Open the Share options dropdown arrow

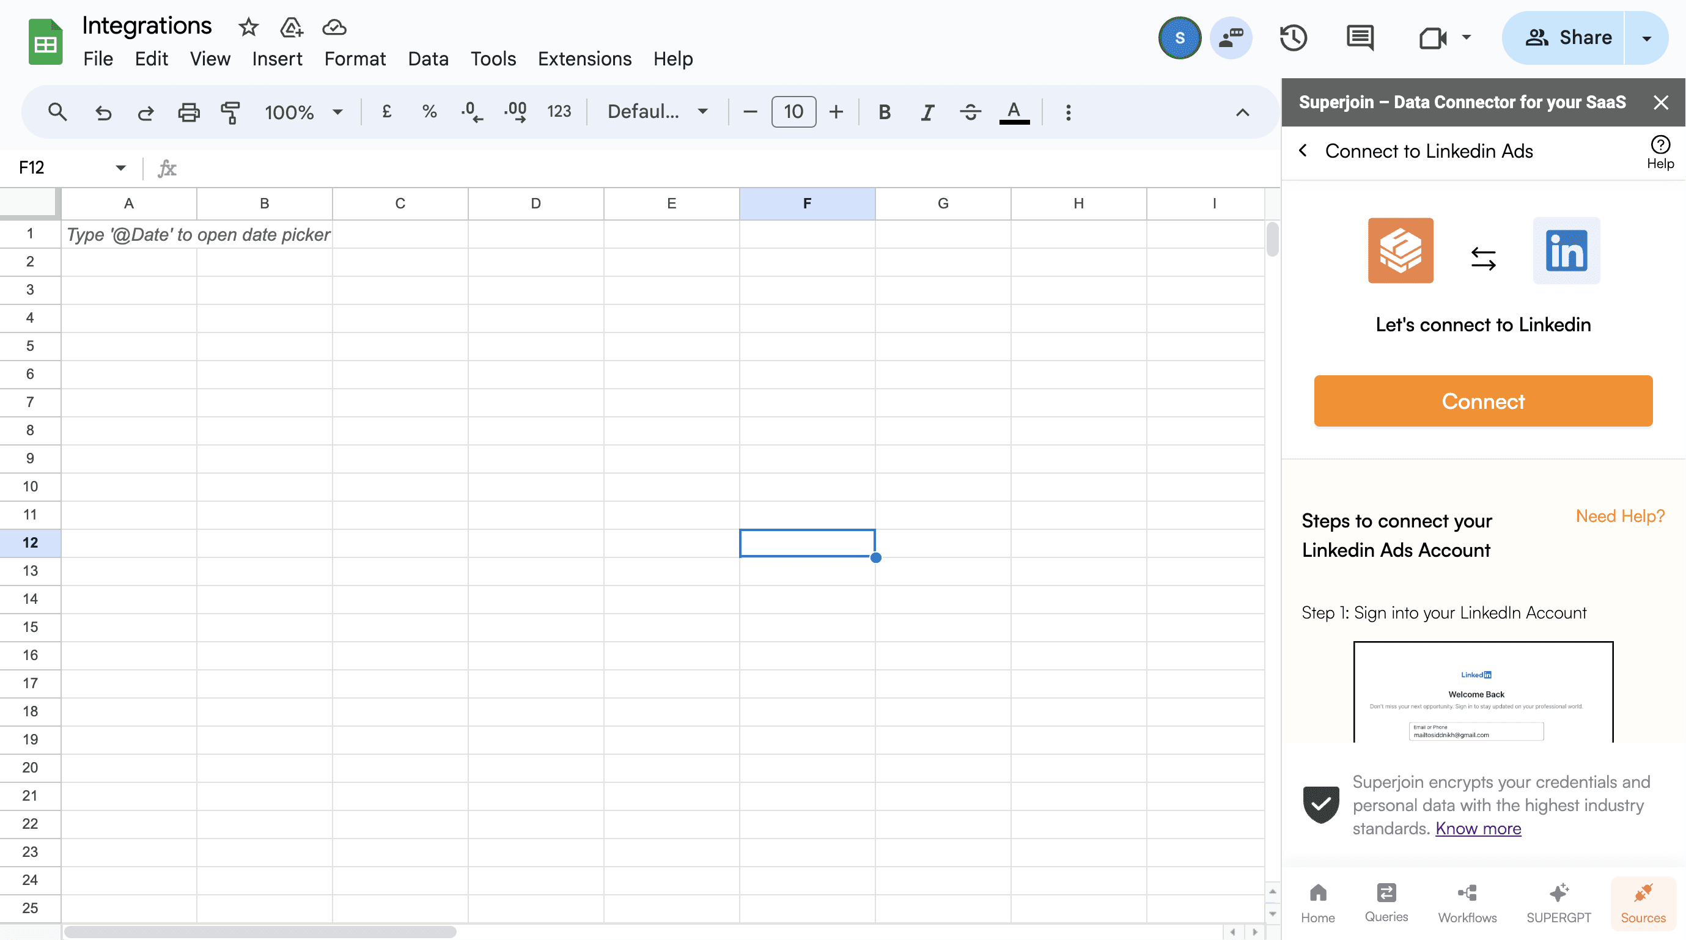click(x=1646, y=38)
